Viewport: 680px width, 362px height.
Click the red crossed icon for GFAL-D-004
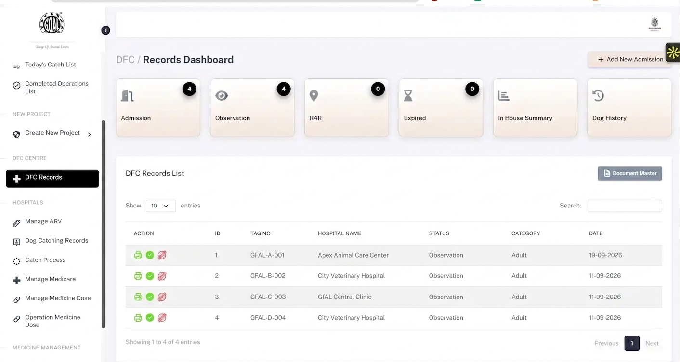(162, 318)
